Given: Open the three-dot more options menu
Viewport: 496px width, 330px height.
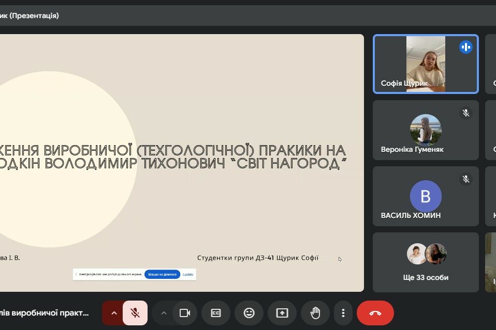Looking at the screenshot, I should 343,313.
